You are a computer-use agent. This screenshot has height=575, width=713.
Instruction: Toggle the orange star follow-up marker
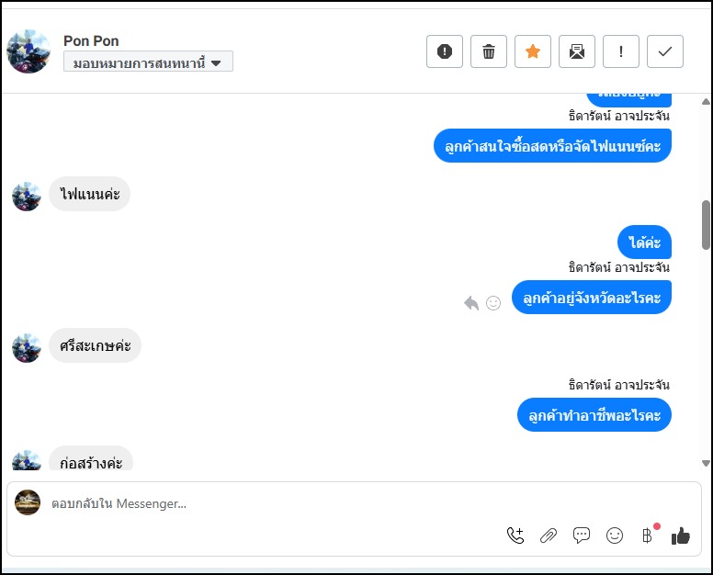click(x=533, y=51)
